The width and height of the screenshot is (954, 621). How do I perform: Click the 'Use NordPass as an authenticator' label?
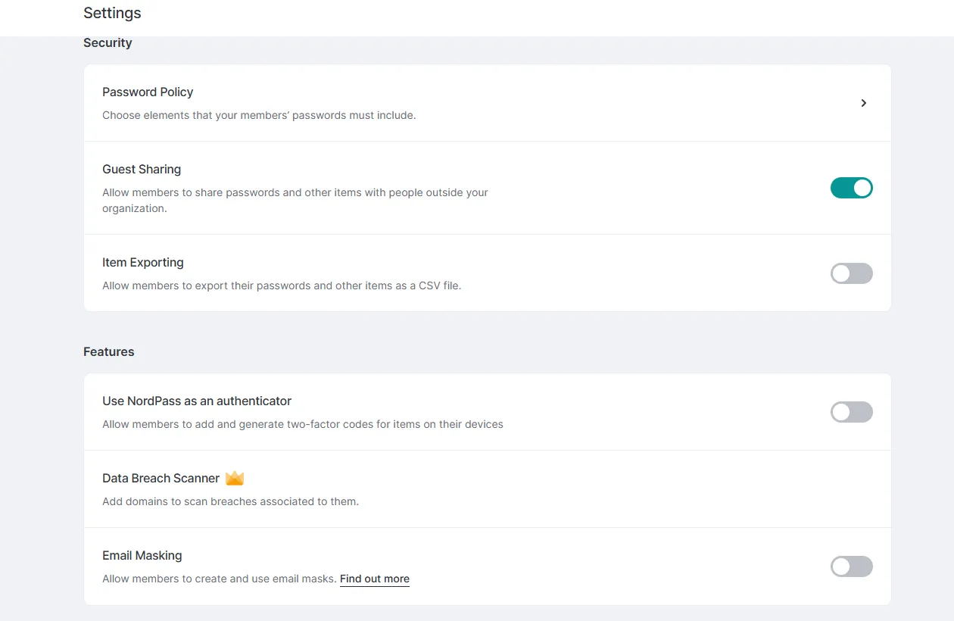coord(197,401)
